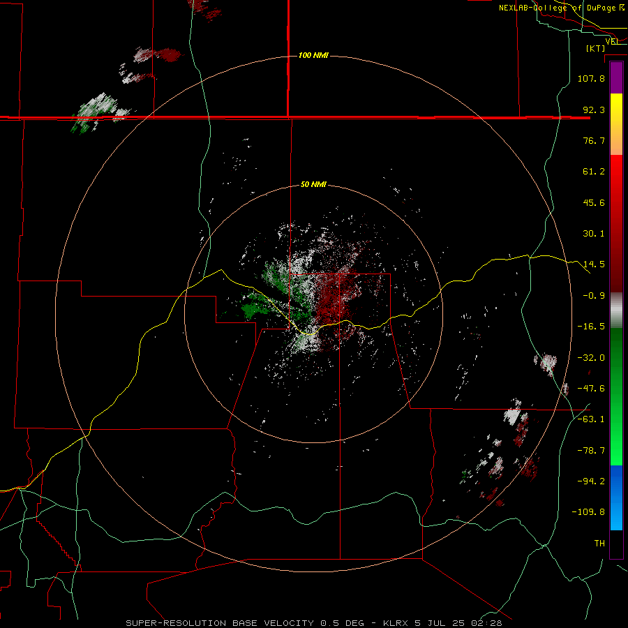Click the 92.3 value on velocity scale
The height and width of the screenshot is (628, 628).
click(594, 110)
